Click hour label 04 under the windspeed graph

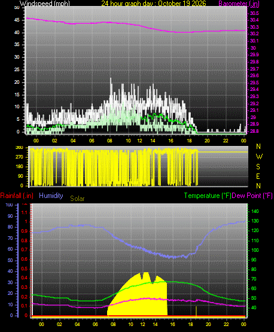point(73,141)
